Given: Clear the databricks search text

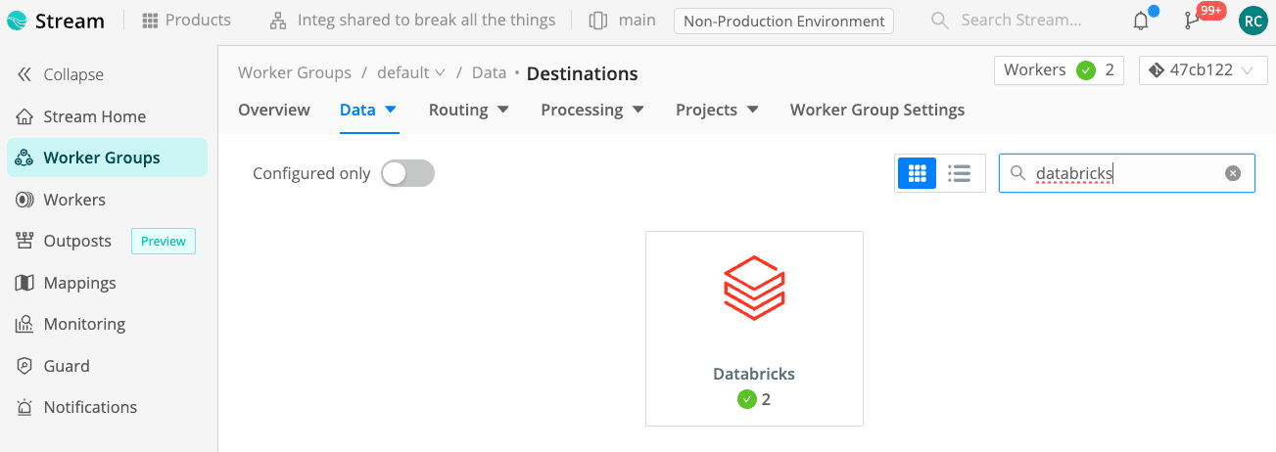Looking at the screenshot, I should coord(1233,173).
